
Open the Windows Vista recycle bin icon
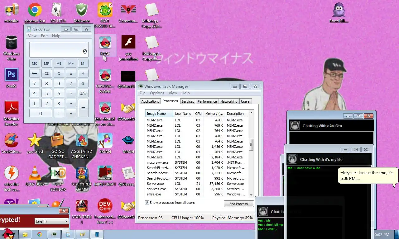tap(12, 48)
